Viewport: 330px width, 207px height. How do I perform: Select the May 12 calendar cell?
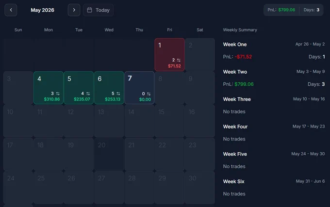79,121
